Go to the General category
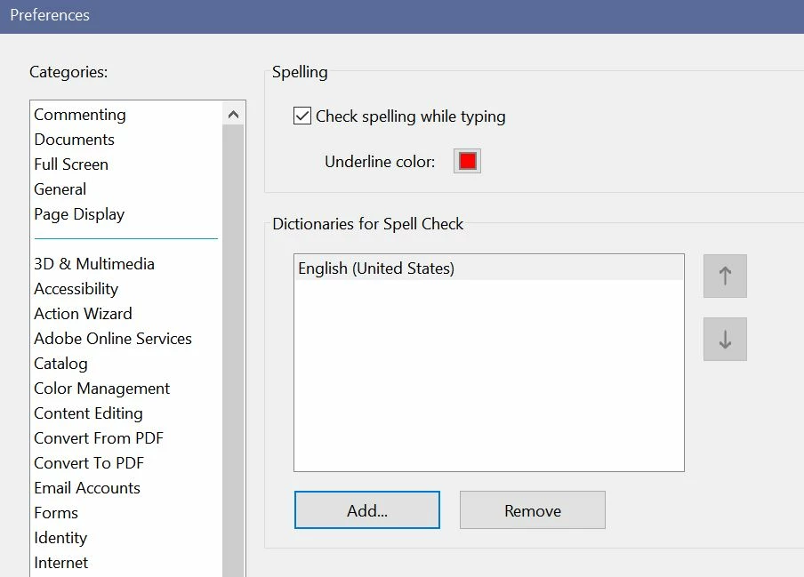The height and width of the screenshot is (577, 804). click(x=60, y=189)
